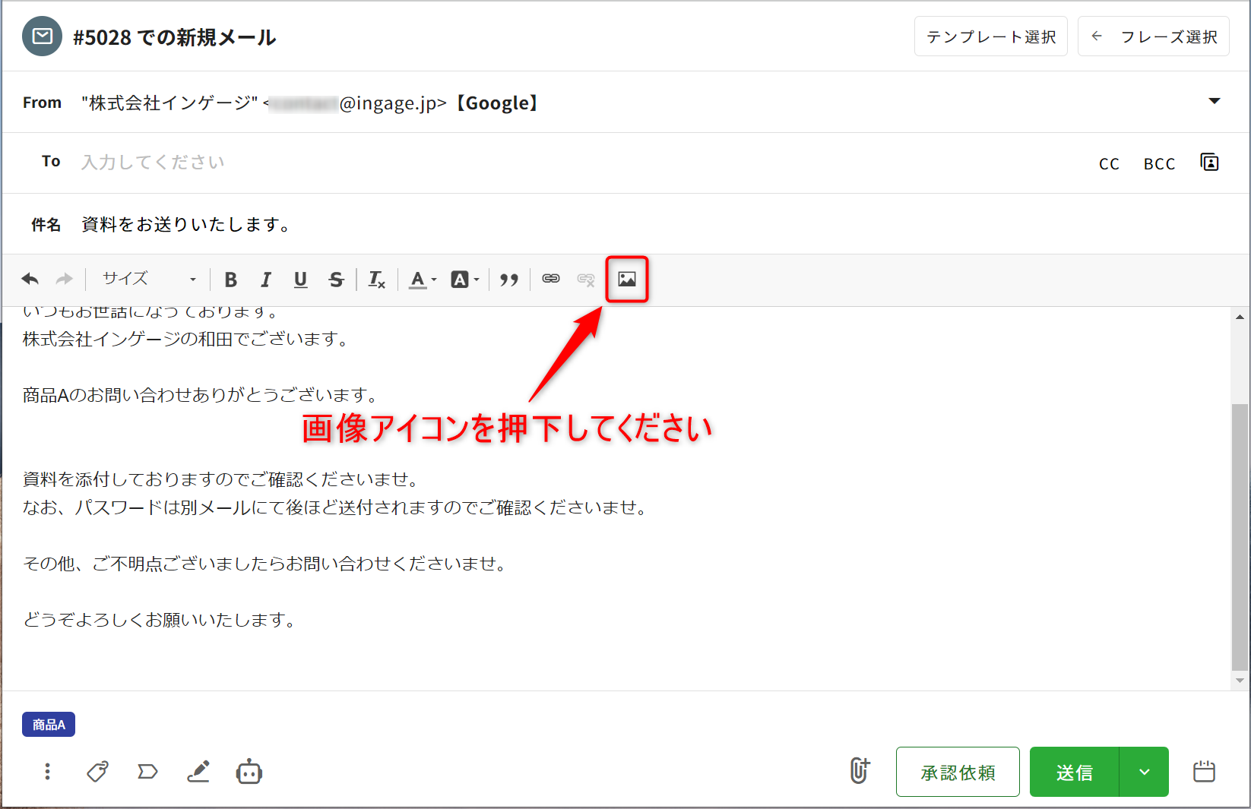
Task: Click the 承認依頼 approval request button
Action: [x=958, y=772]
